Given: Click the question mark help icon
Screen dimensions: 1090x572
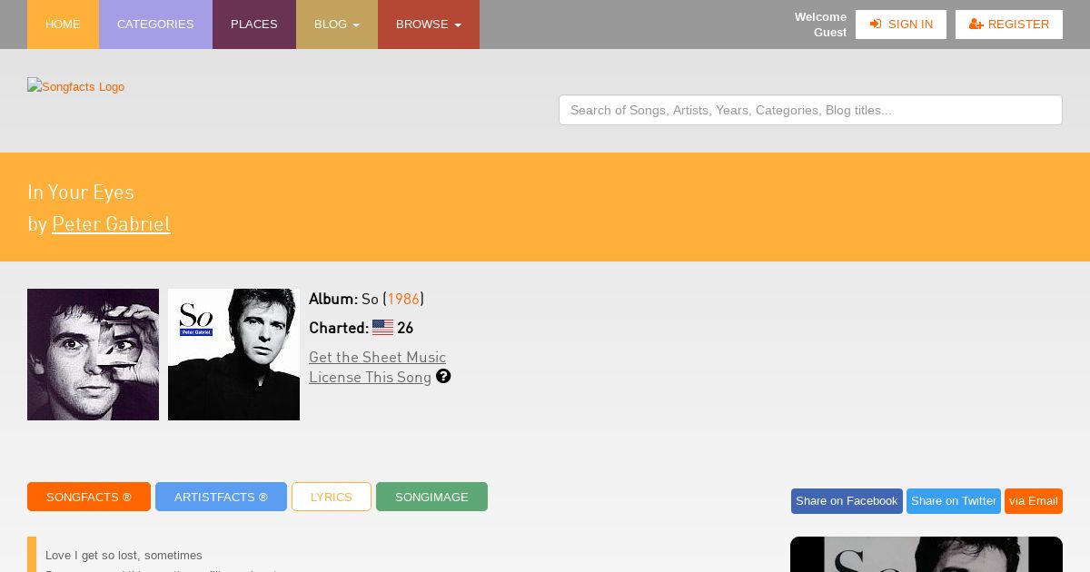Looking at the screenshot, I should coord(443,376).
